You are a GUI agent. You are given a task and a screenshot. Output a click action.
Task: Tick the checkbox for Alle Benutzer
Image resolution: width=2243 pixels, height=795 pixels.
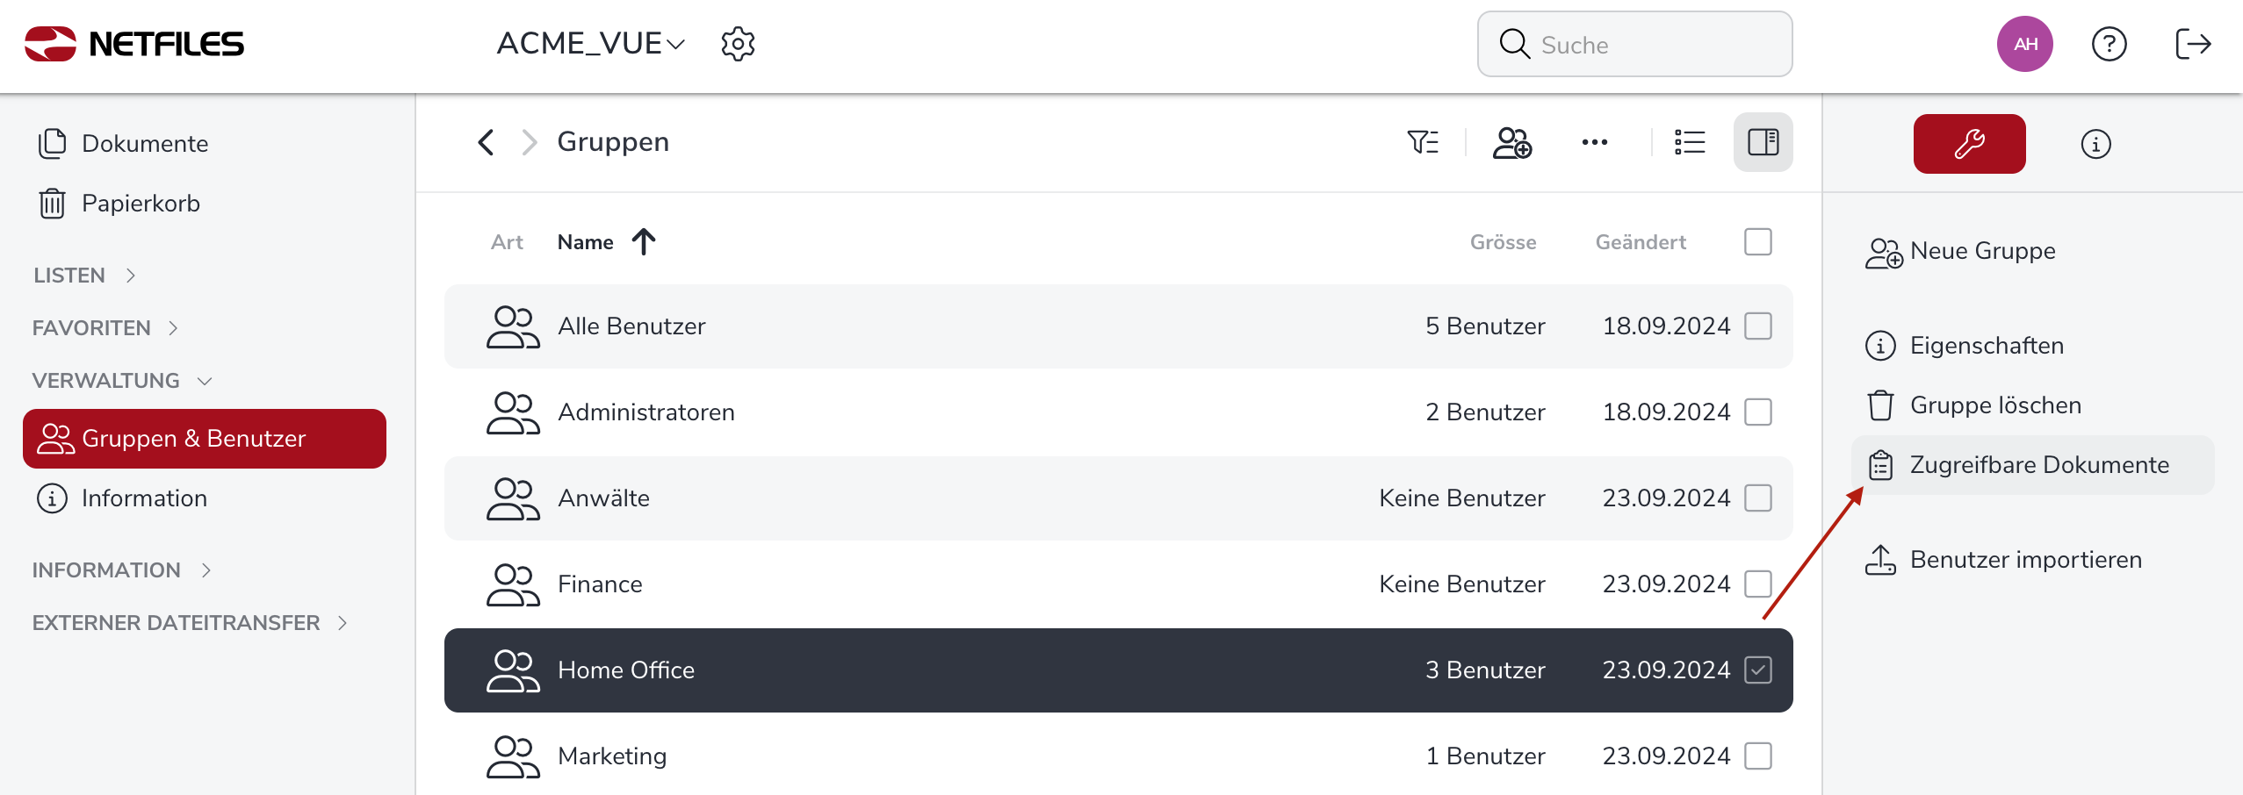[1757, 326]
